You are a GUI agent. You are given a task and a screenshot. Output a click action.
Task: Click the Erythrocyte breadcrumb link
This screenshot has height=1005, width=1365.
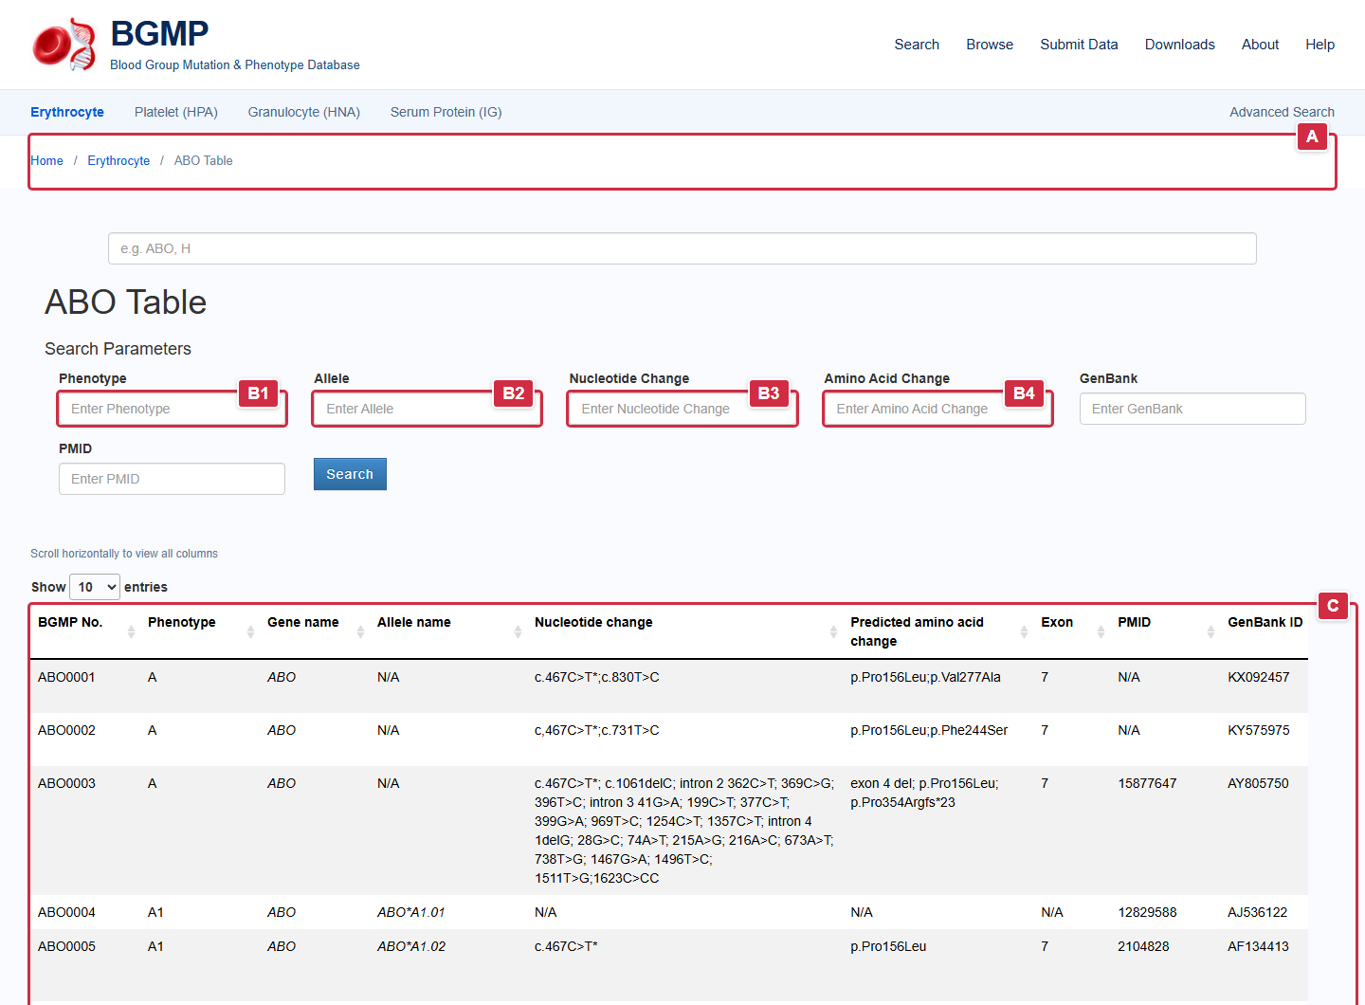click(x=118, y=160)
